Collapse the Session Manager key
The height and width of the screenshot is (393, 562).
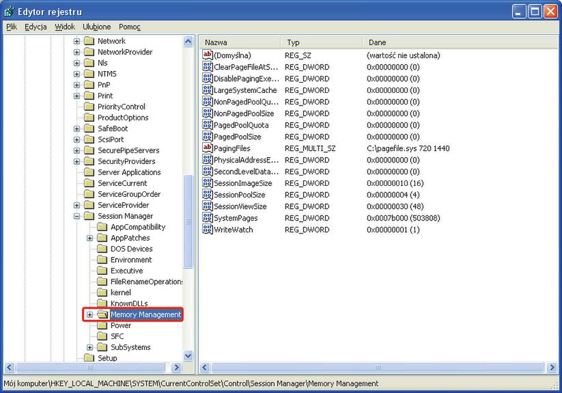tap(76, 216)
